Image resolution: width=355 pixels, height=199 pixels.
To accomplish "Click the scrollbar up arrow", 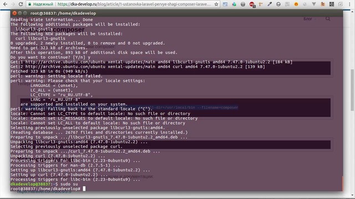I will [x=352, y=11].
